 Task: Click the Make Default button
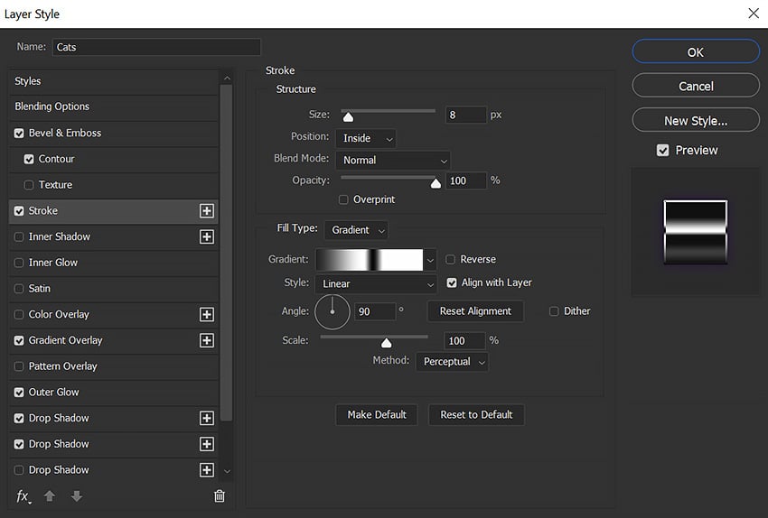click(x=377, y=415)
